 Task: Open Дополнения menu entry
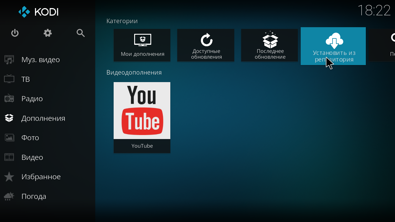[x=43, y=118]
